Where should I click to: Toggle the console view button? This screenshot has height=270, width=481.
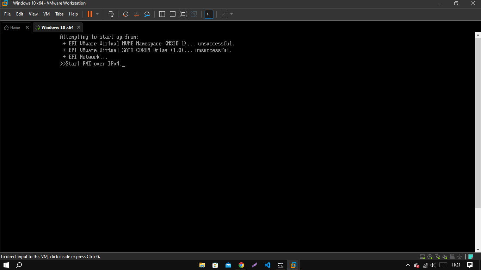click(209, 14)
